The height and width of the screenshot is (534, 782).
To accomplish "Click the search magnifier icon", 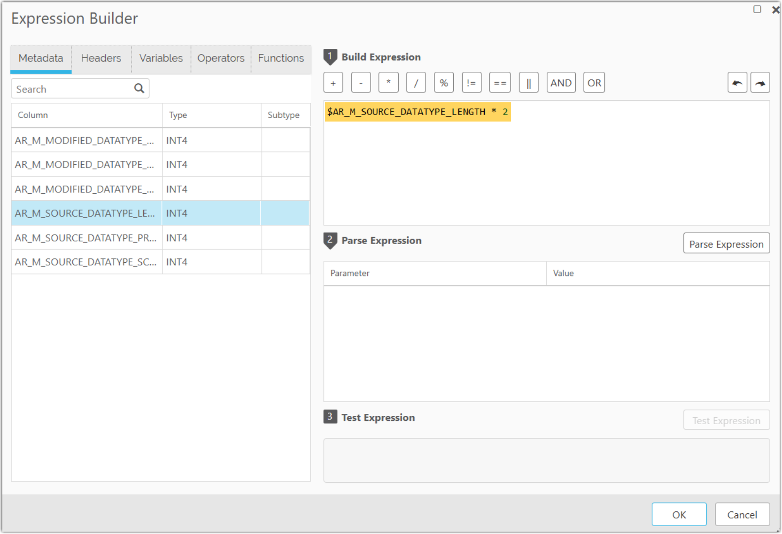I will tap(139, 88).
